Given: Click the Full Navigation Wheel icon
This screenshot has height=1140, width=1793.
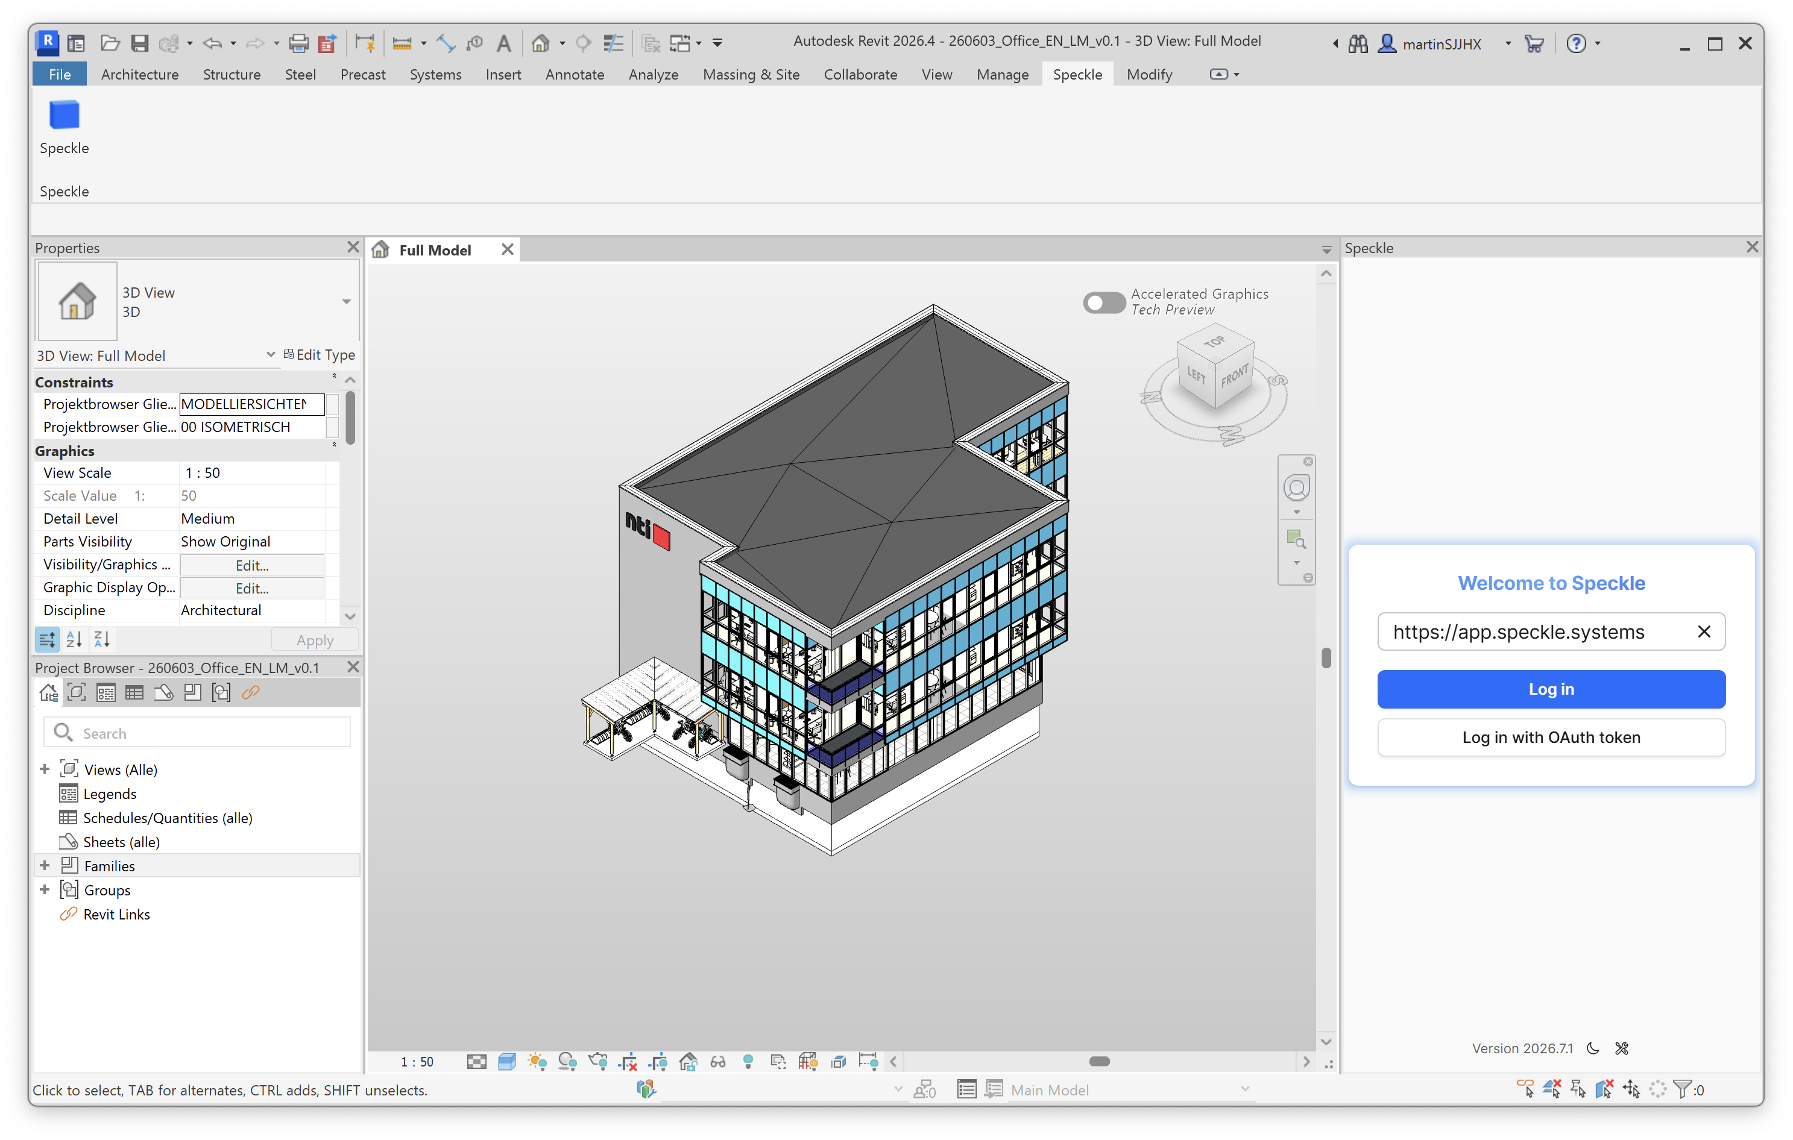Looking at the screenshot, I should pos(1296,488).
